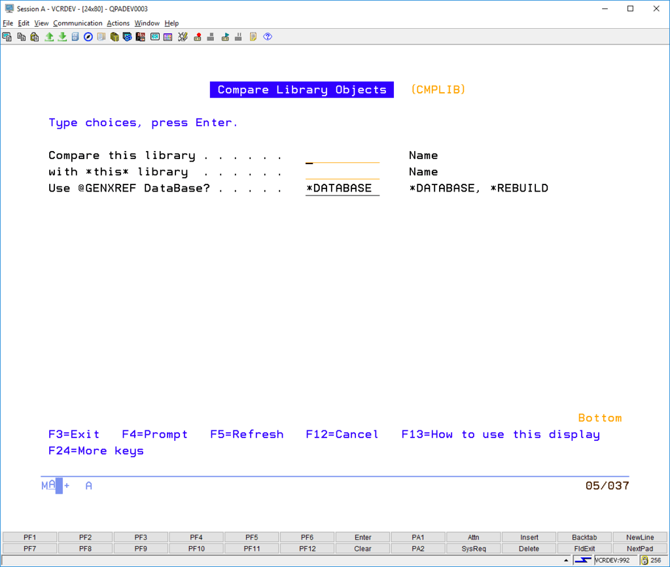Click the blue compass toolbar icon
Screen dimensions: 670x567
88,37
